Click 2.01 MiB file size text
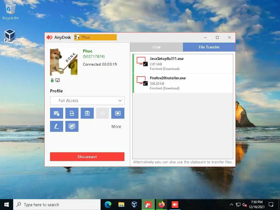 coord(156,64)
